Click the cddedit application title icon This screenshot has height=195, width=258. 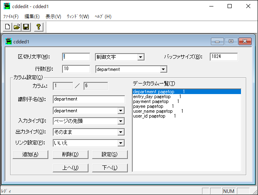click(x=6, y=6)
